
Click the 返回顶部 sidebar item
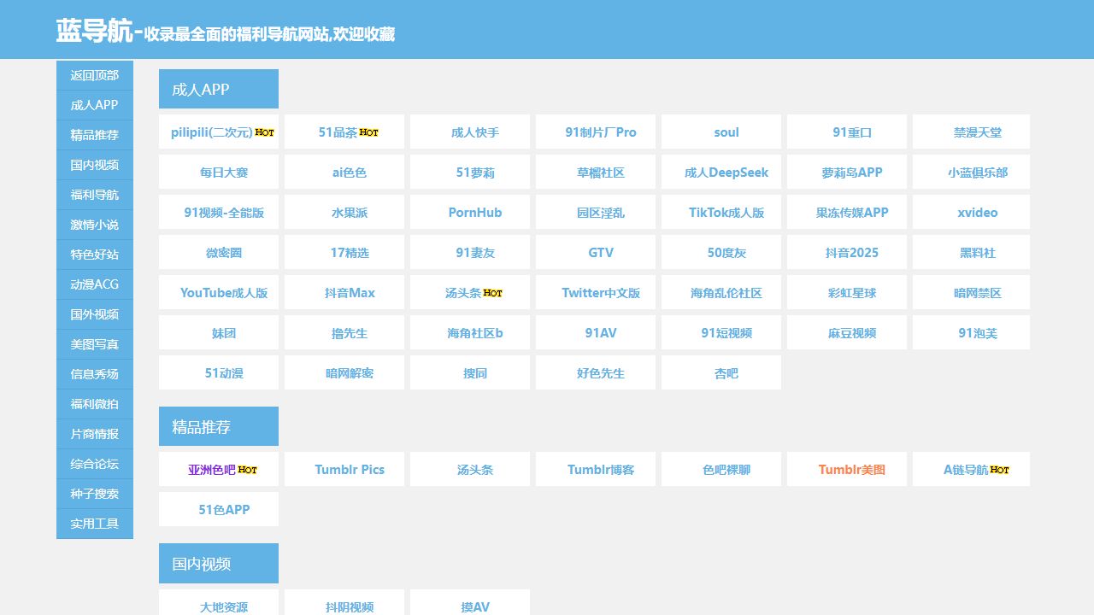coord(95,75)
